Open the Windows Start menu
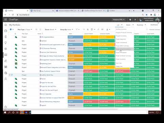The image size is (164, 123). [5, 112]
